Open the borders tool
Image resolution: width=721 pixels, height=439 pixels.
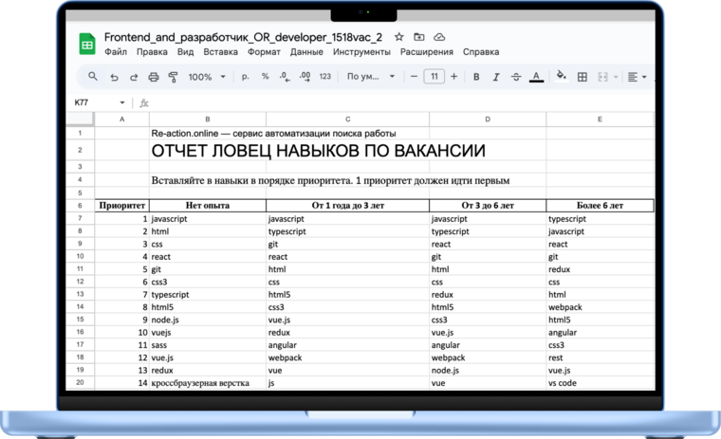pos(582,77)
